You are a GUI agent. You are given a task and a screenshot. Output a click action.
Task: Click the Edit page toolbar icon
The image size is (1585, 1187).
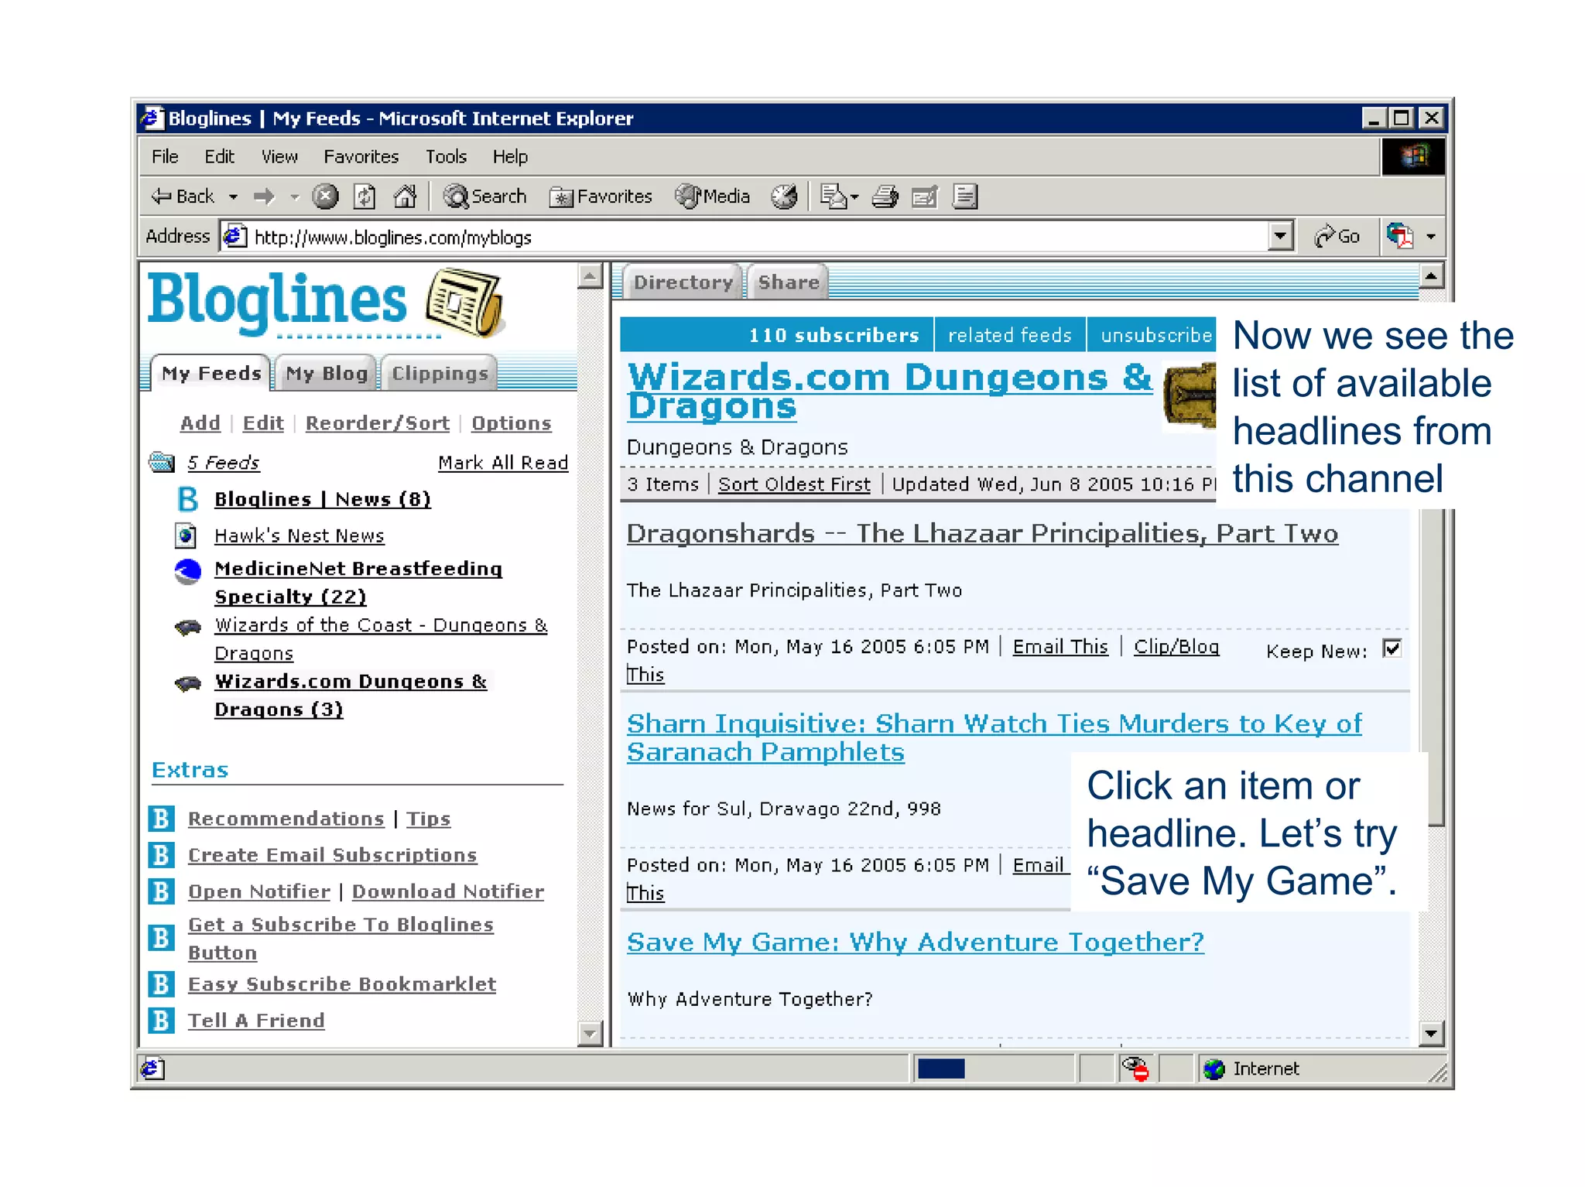(925, 197)
